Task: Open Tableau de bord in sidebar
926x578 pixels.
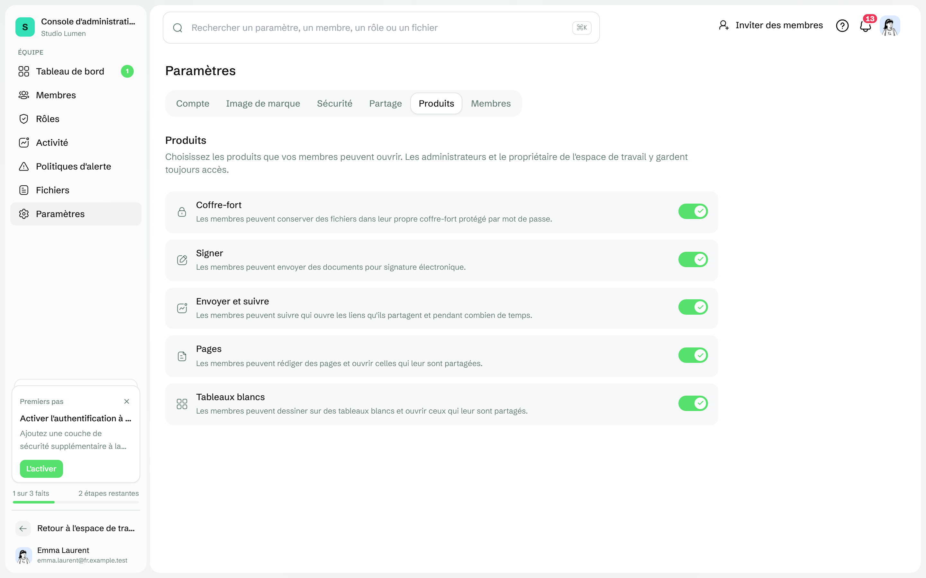Action: 76,72
